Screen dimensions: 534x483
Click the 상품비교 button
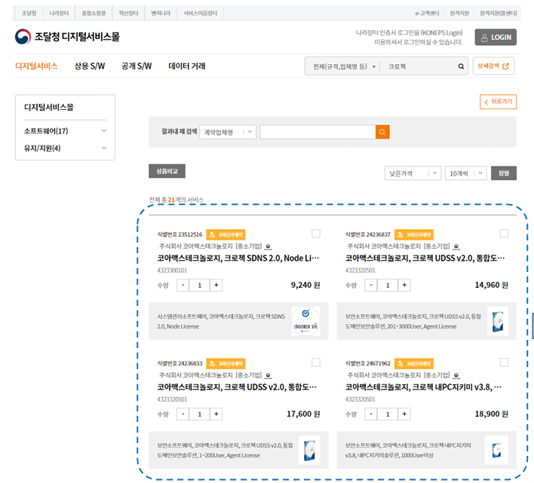[167, 171]
